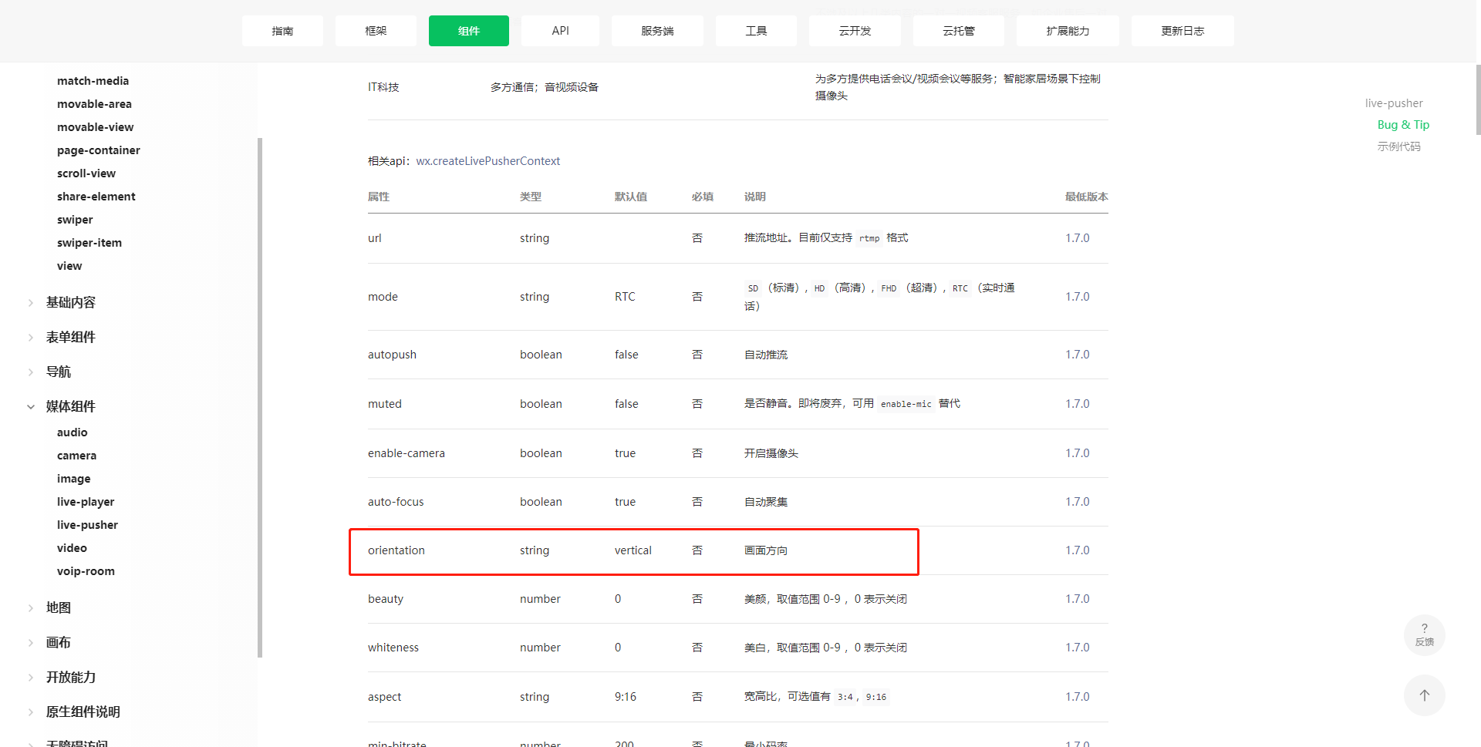Click the url attribute cell
This screenshot has width=1481, height=747.
[374, 238]
